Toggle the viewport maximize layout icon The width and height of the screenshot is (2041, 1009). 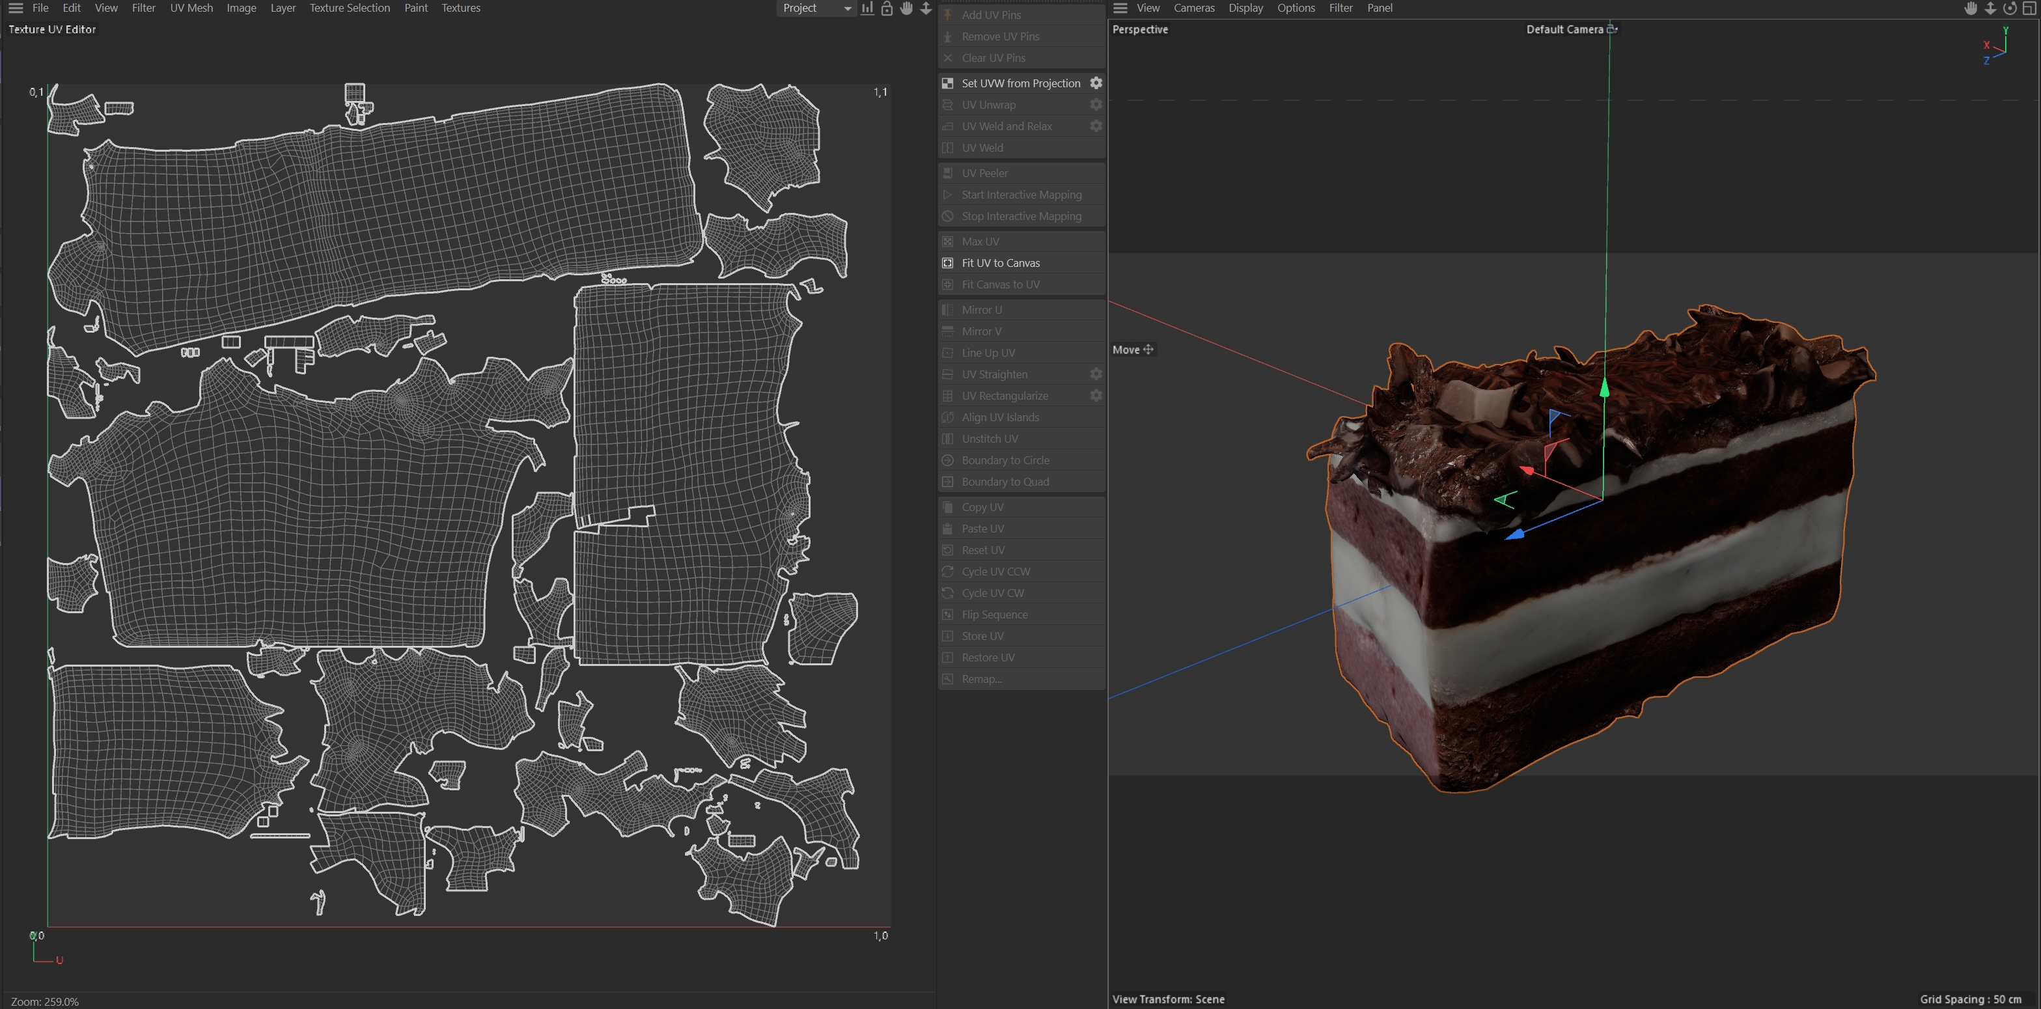click(x=2029, y=8)
